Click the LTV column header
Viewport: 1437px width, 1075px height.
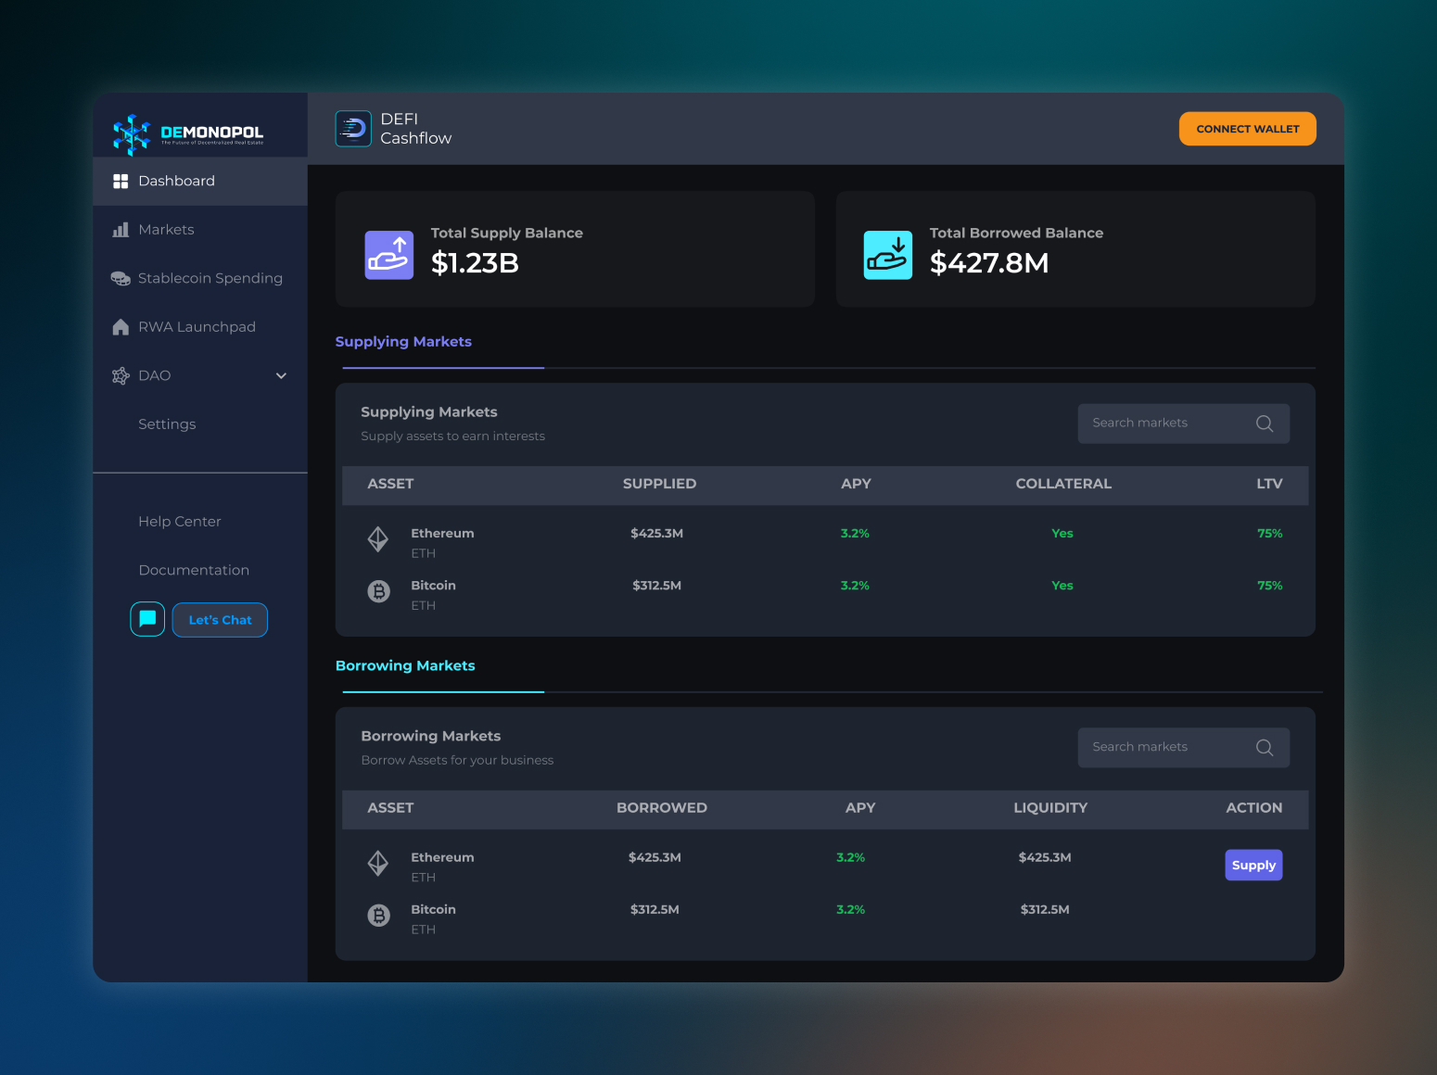(1269, 484)
